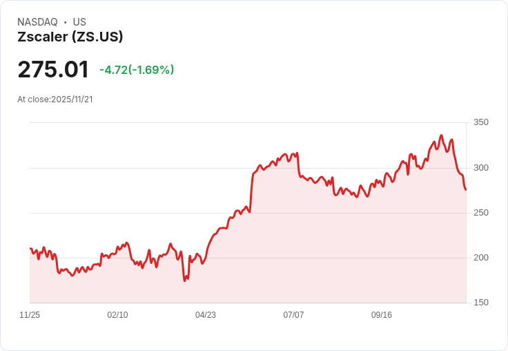Select the 11/25 date on the x-axis
508x351 pixels.
click(30, 315)
